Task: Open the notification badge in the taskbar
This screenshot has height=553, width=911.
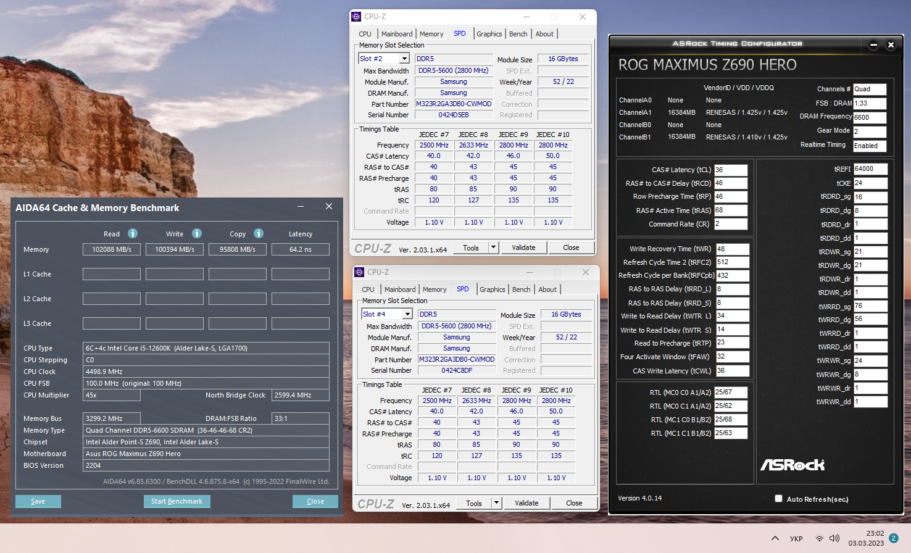Action: click(x=893, y=538)
